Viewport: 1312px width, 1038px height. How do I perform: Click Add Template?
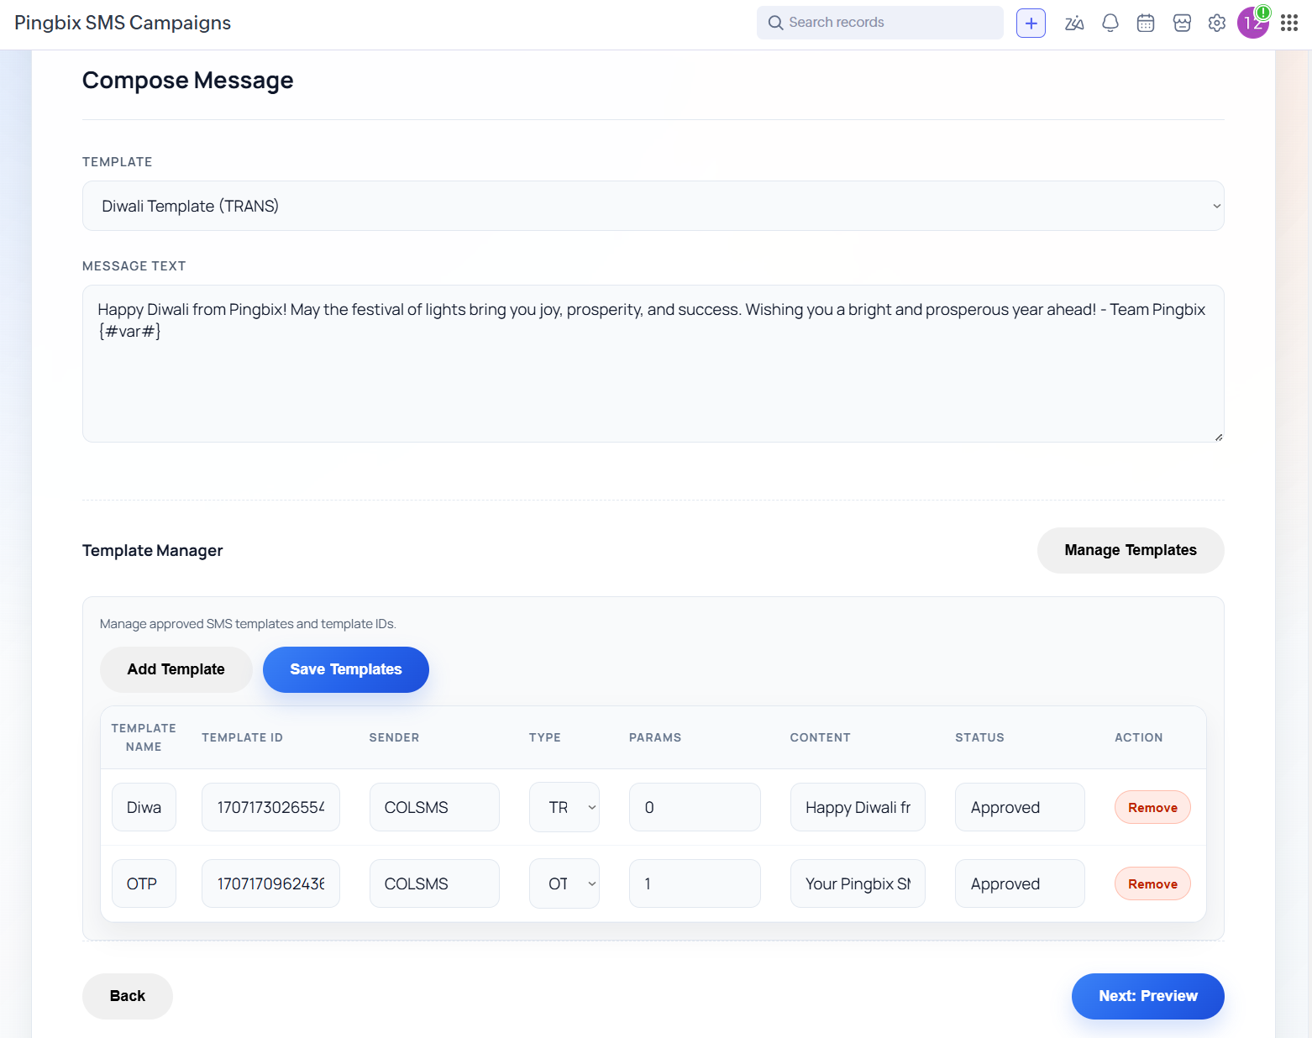coord(176,669)
